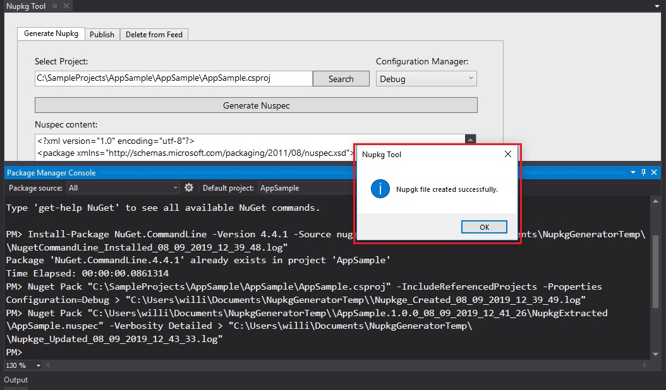This screenshot has width=666, height=390.
Task: Open Package source settings gear icon
Action: point(188,187)
